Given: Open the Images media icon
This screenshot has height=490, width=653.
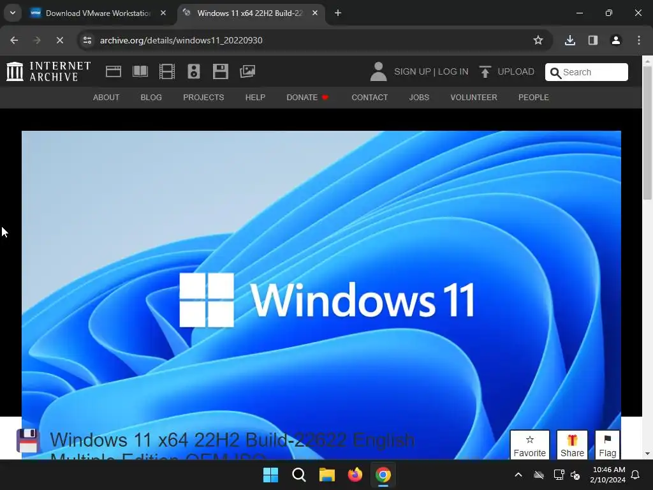Looking at the screenshot, I should [x=247, y=71].
